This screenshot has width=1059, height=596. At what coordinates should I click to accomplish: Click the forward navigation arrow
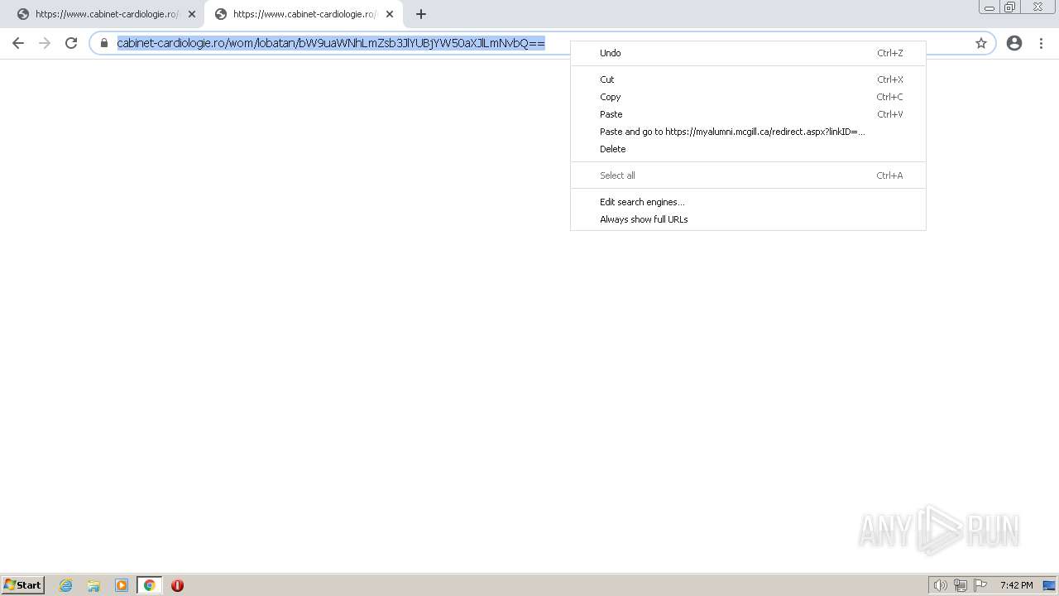coord(45,43)
